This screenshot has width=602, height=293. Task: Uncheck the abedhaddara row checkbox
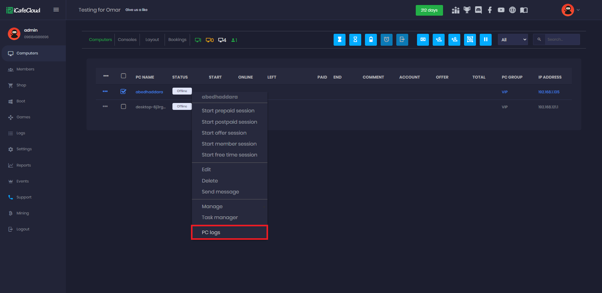[x=123, y=91]
